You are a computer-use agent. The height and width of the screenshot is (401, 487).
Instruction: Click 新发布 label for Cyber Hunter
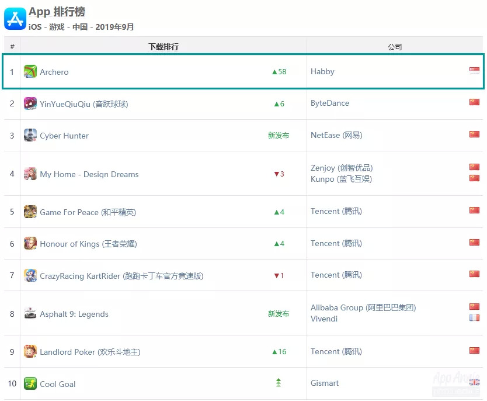tap(279, 135)
